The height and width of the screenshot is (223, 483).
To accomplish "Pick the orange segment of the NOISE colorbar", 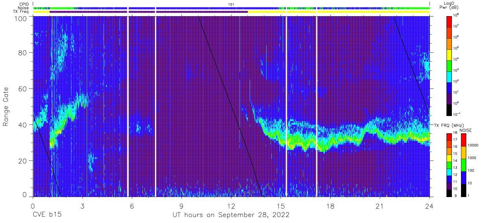I will [463, 153].
